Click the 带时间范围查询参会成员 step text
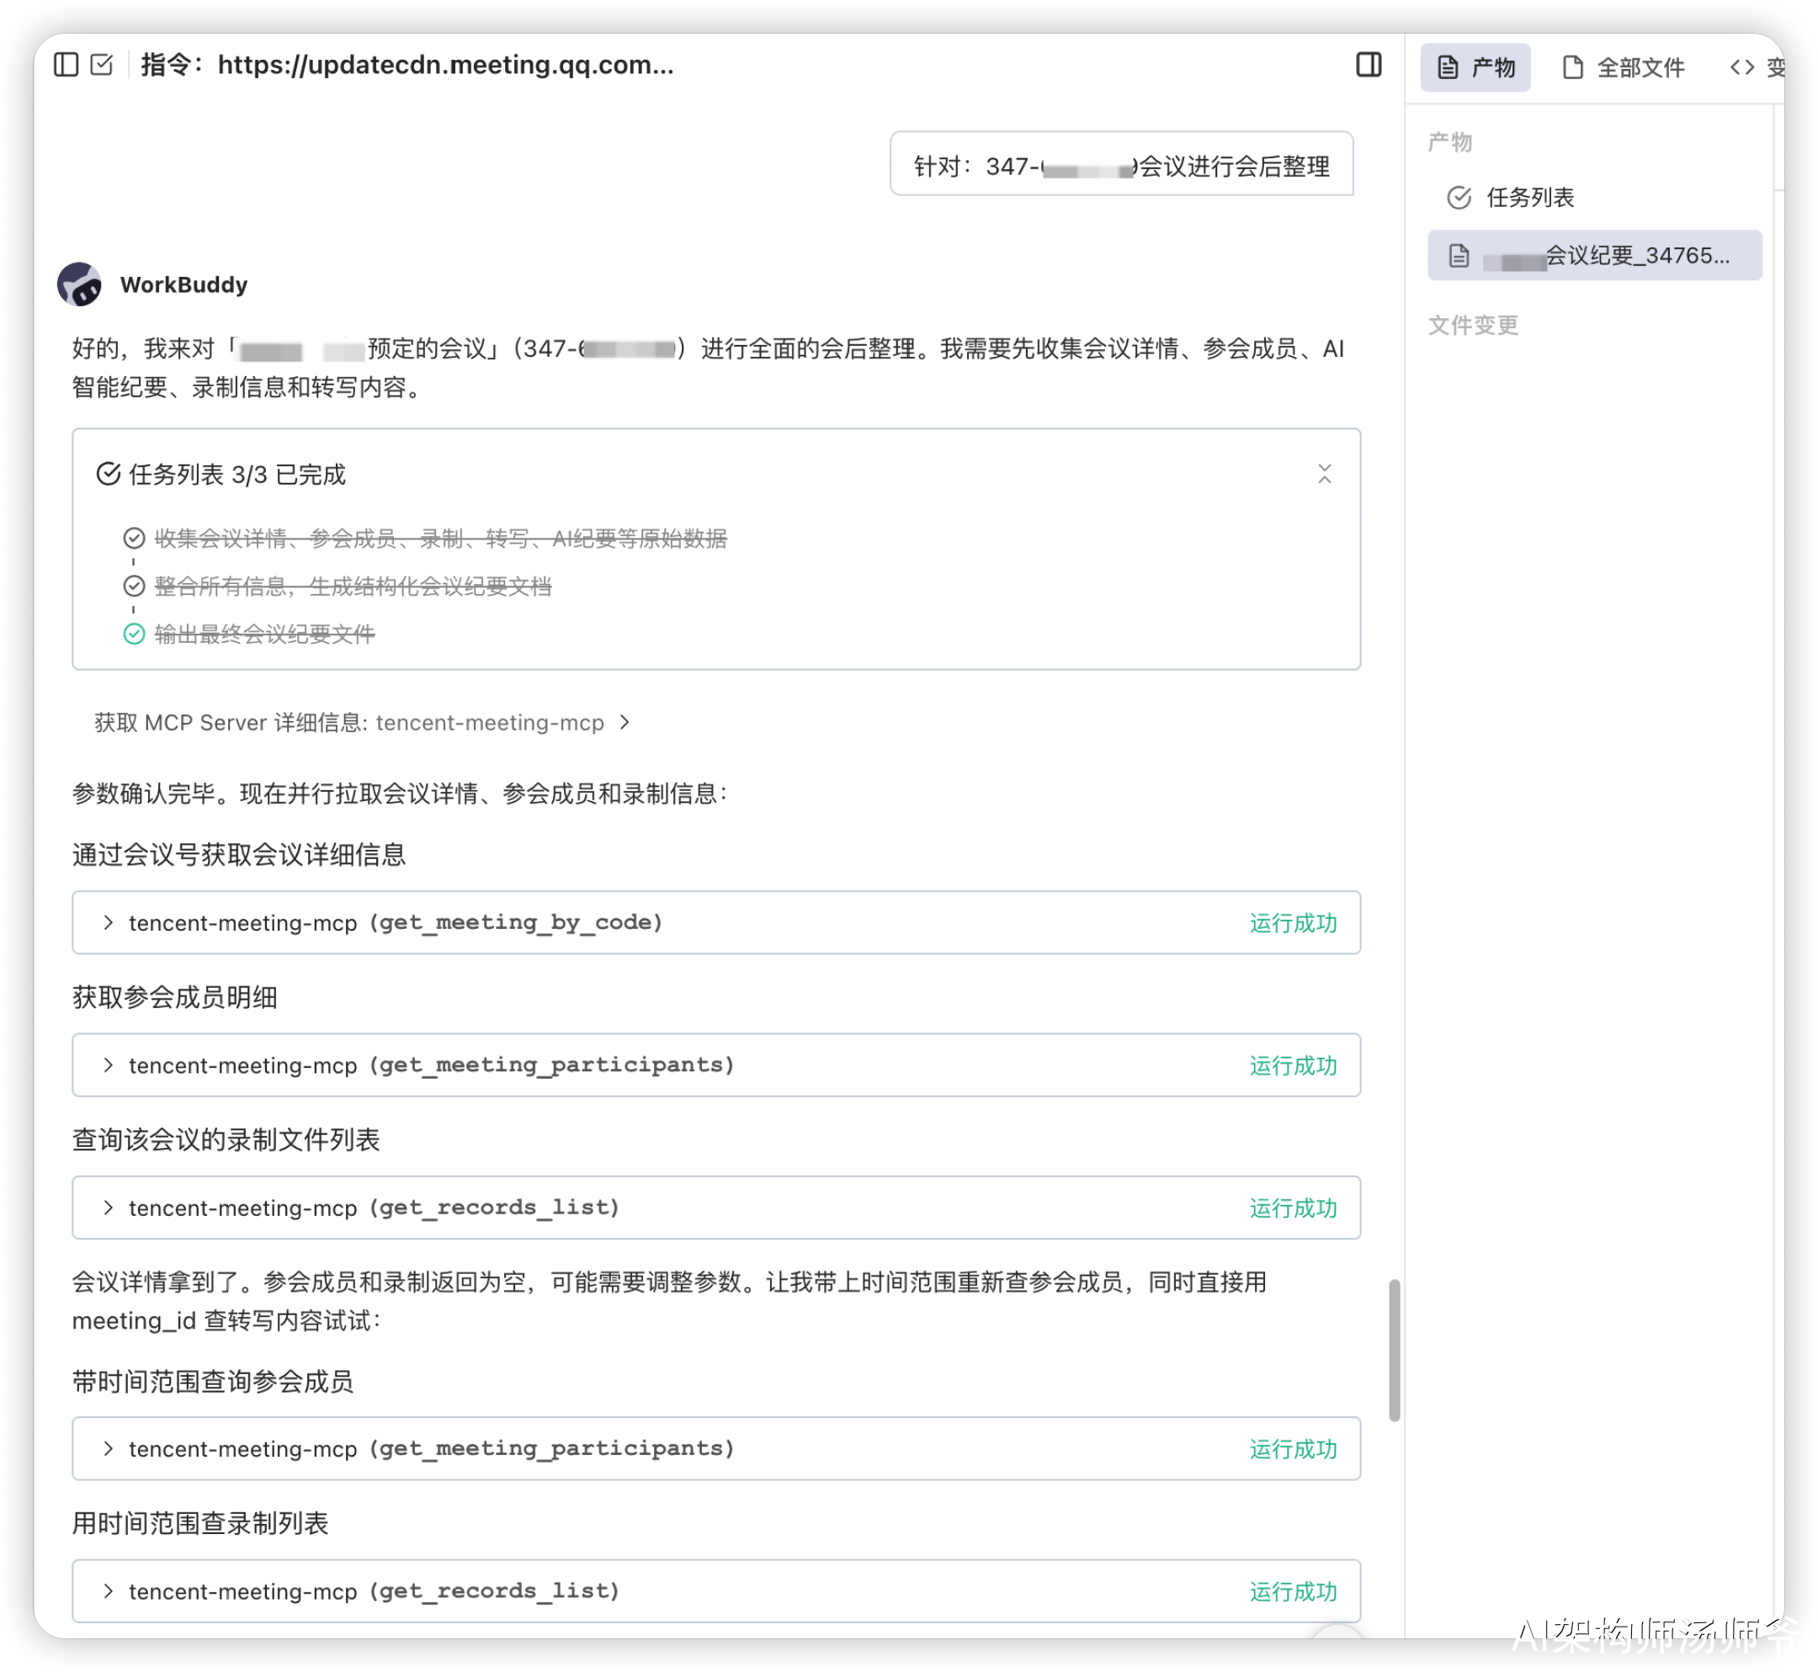1818x1672 pixels. pyautogui.click(x=213, y=1381)
